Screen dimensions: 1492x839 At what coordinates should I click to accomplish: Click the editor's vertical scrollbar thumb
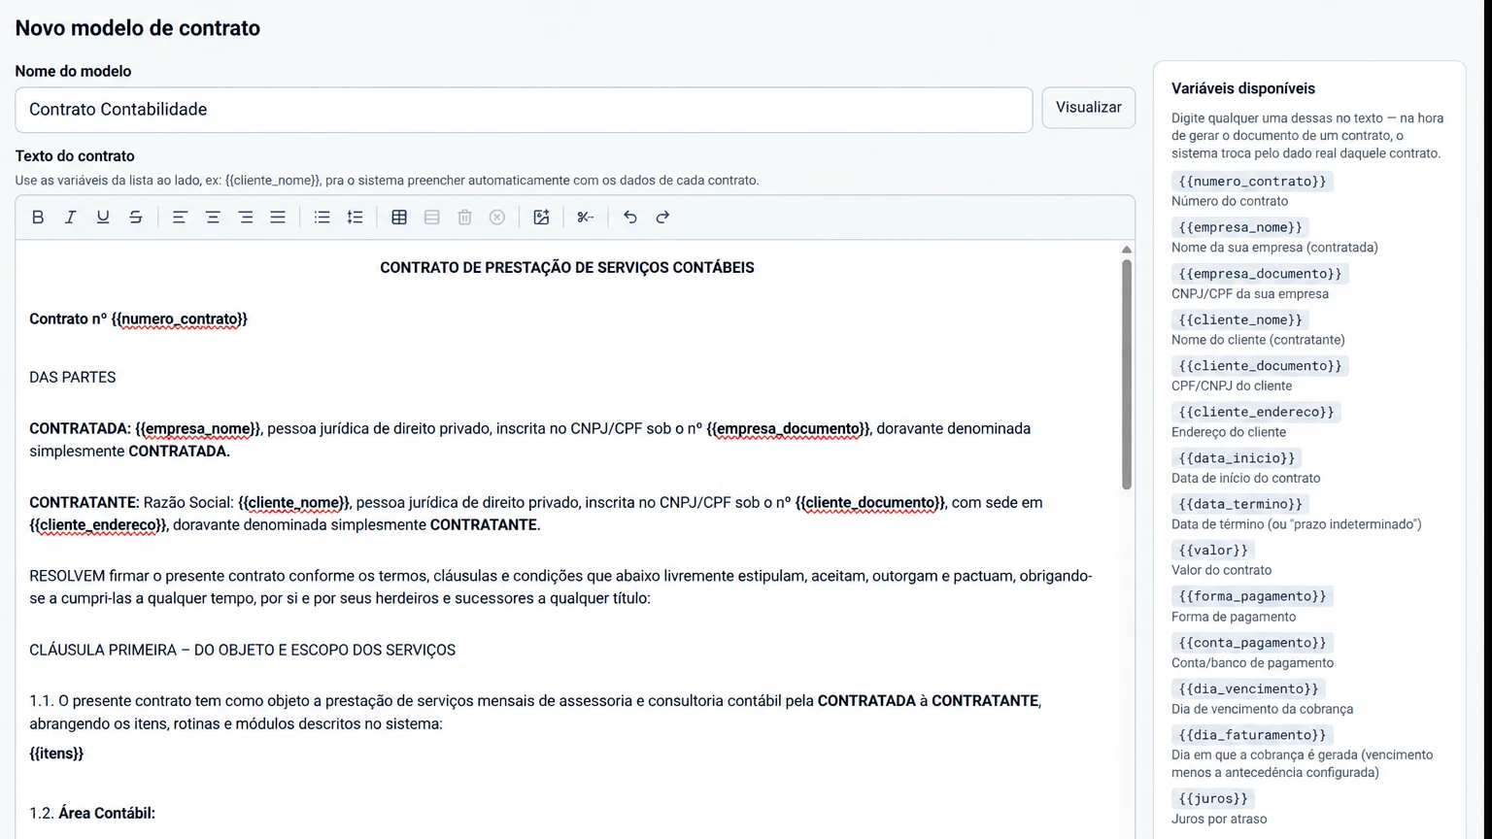click(x=1127, y=374)
